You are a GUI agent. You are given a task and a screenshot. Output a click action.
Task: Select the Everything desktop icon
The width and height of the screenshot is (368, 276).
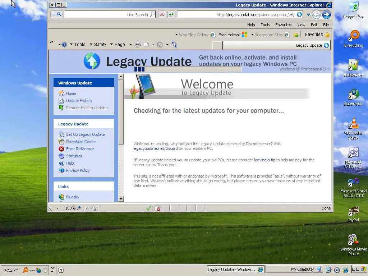tap(354, 39)
